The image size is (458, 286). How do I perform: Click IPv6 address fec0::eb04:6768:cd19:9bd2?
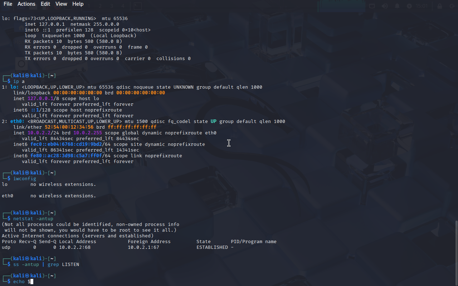(66, 144)
